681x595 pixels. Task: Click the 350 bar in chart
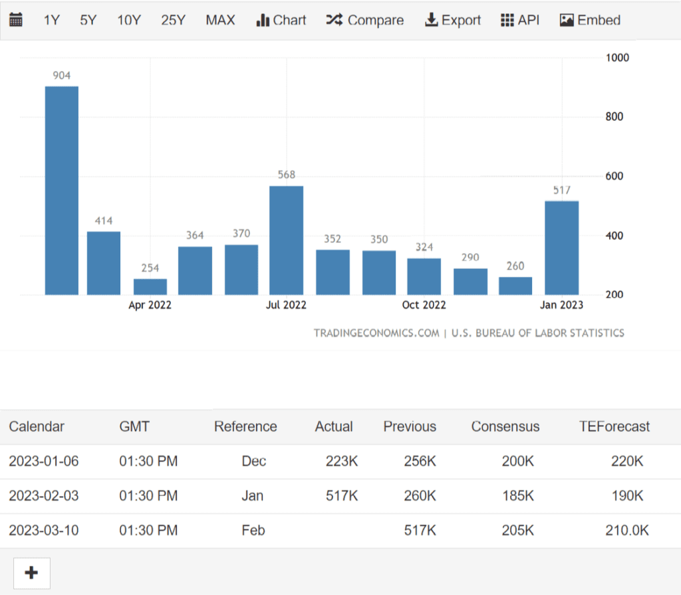379,273
